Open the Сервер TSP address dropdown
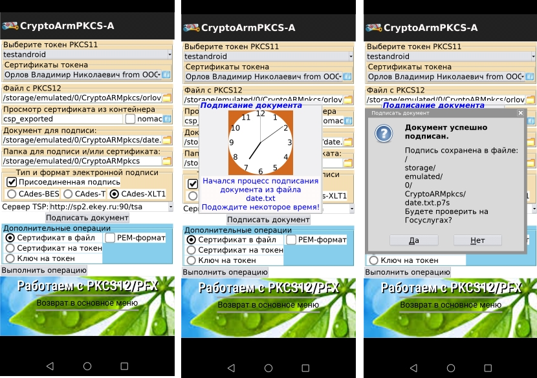 (170, 207)
